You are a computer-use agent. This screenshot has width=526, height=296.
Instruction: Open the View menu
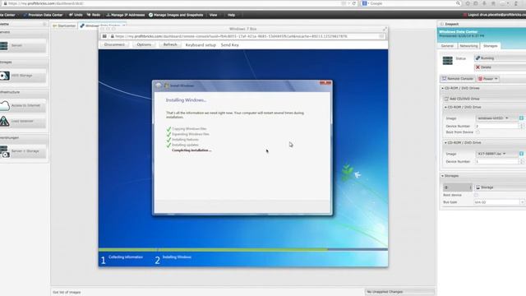(213, 15)
